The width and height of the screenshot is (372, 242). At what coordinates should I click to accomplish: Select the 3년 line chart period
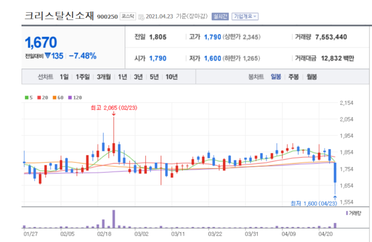138,77
